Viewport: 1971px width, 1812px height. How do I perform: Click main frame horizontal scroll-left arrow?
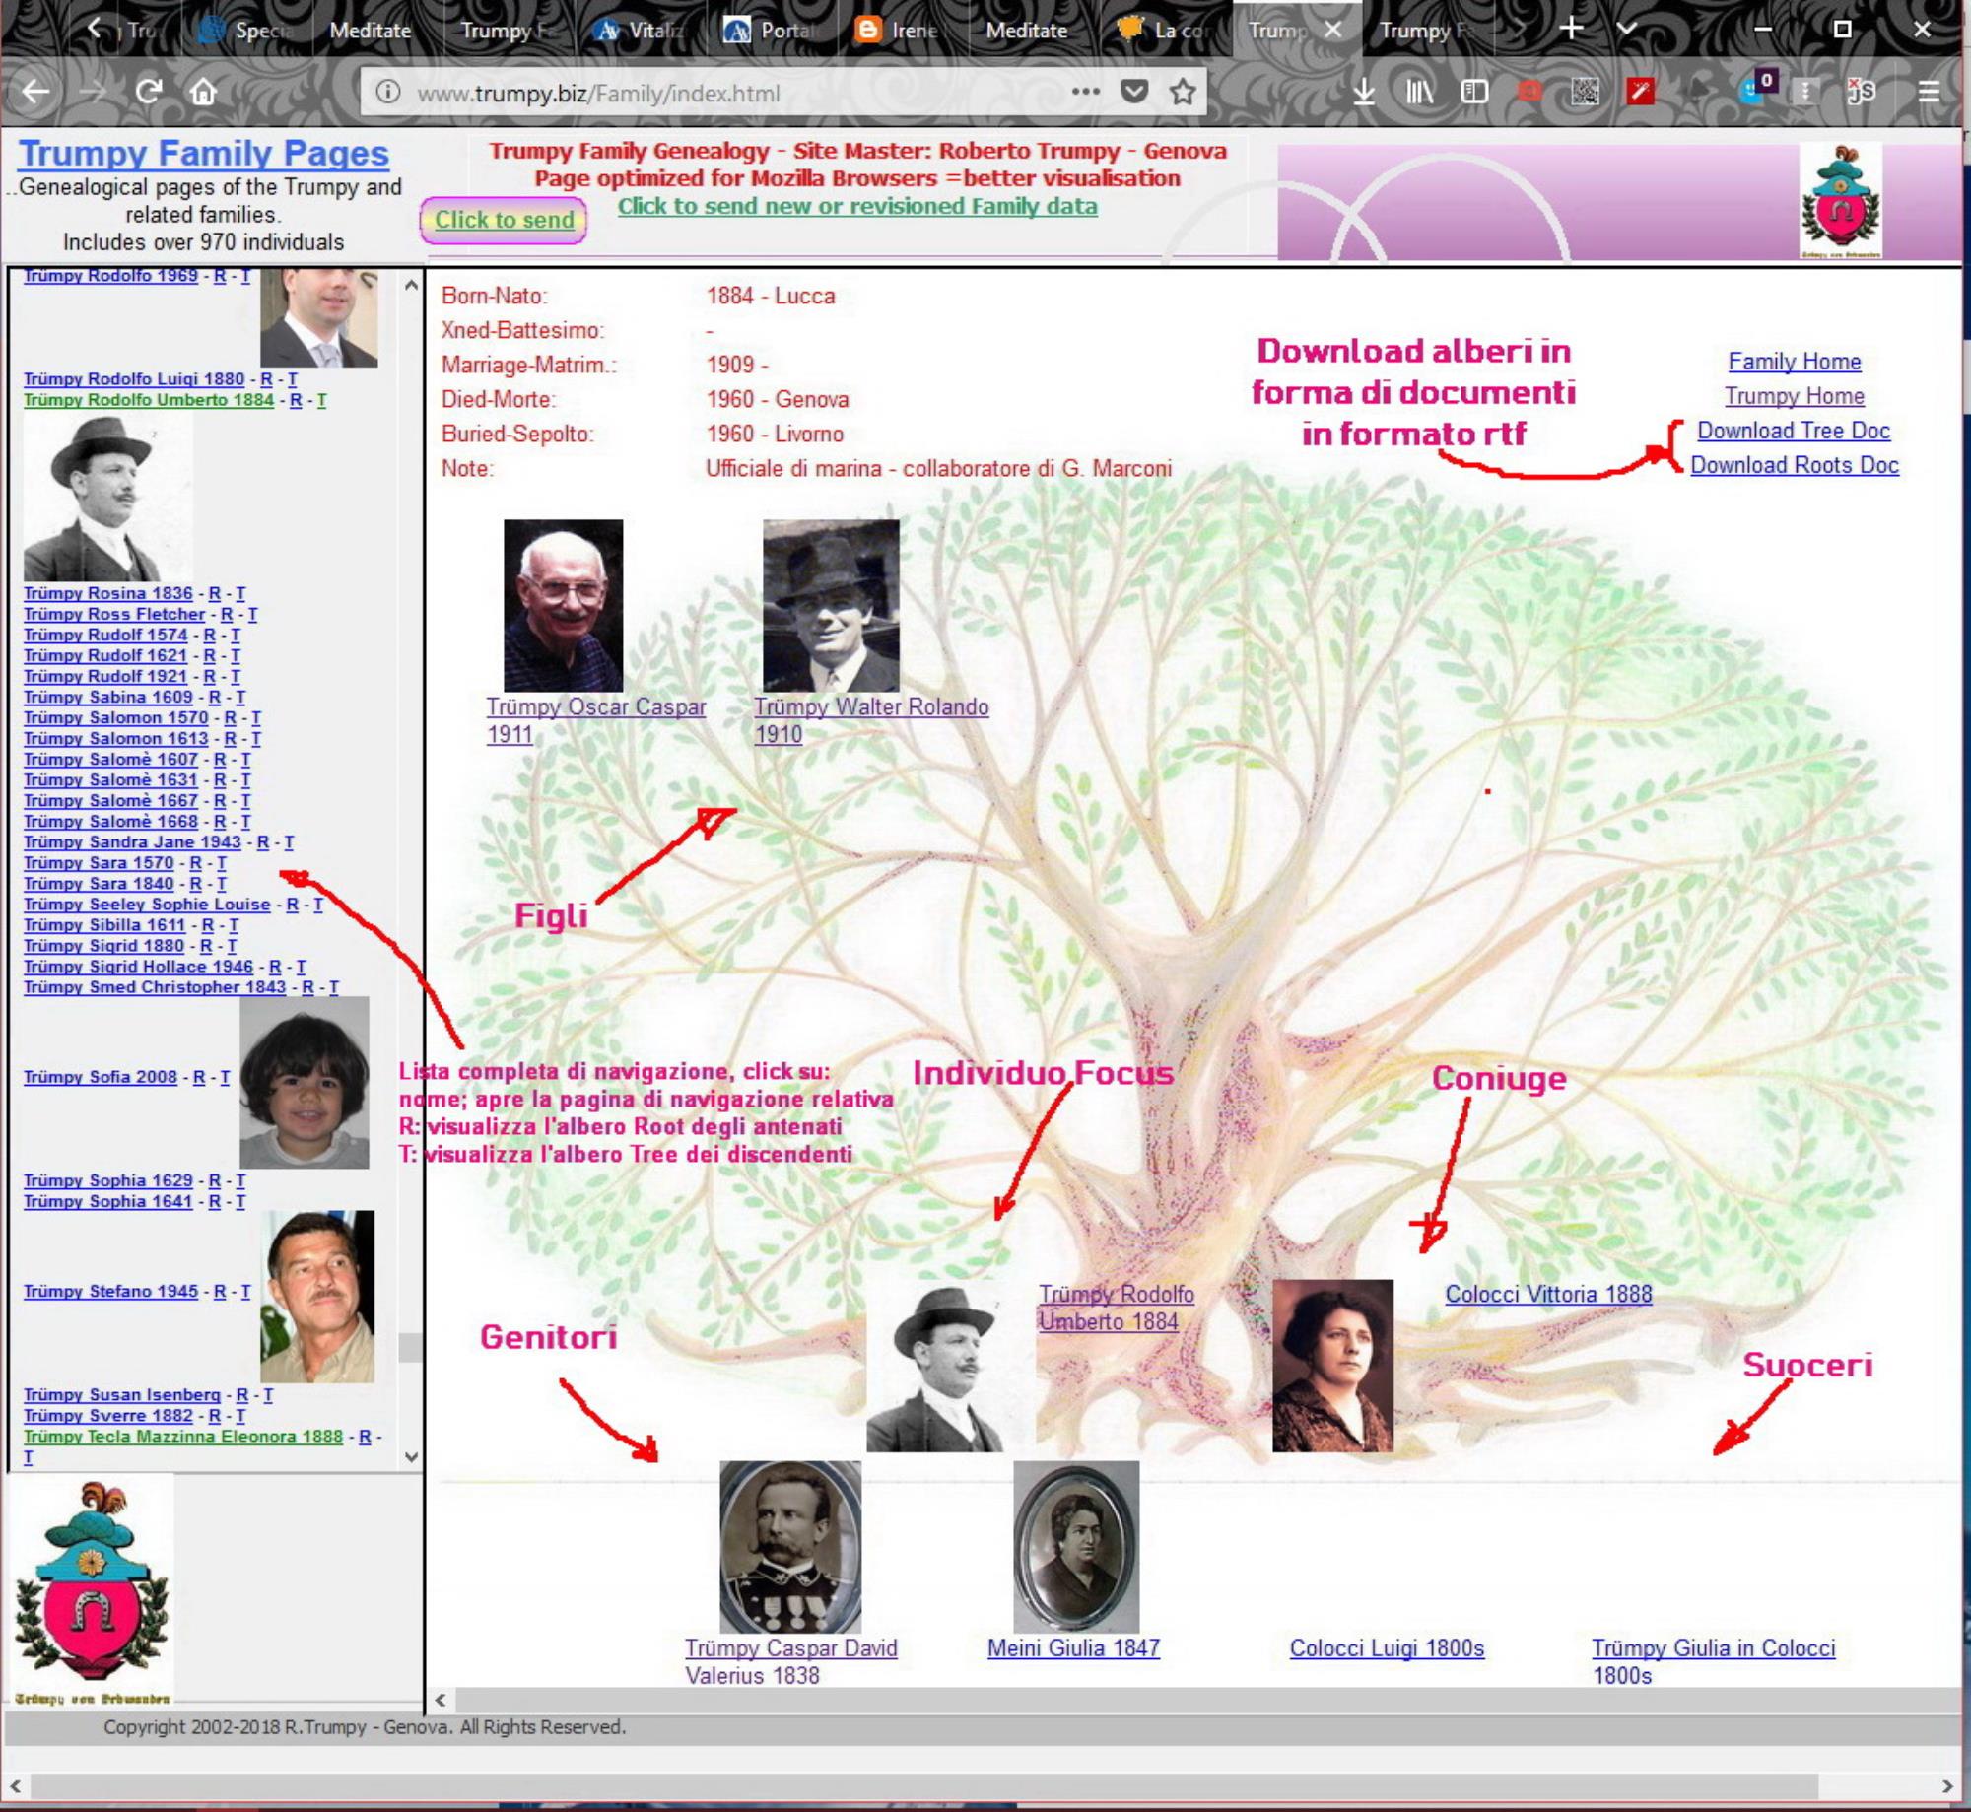[441, 1700]
